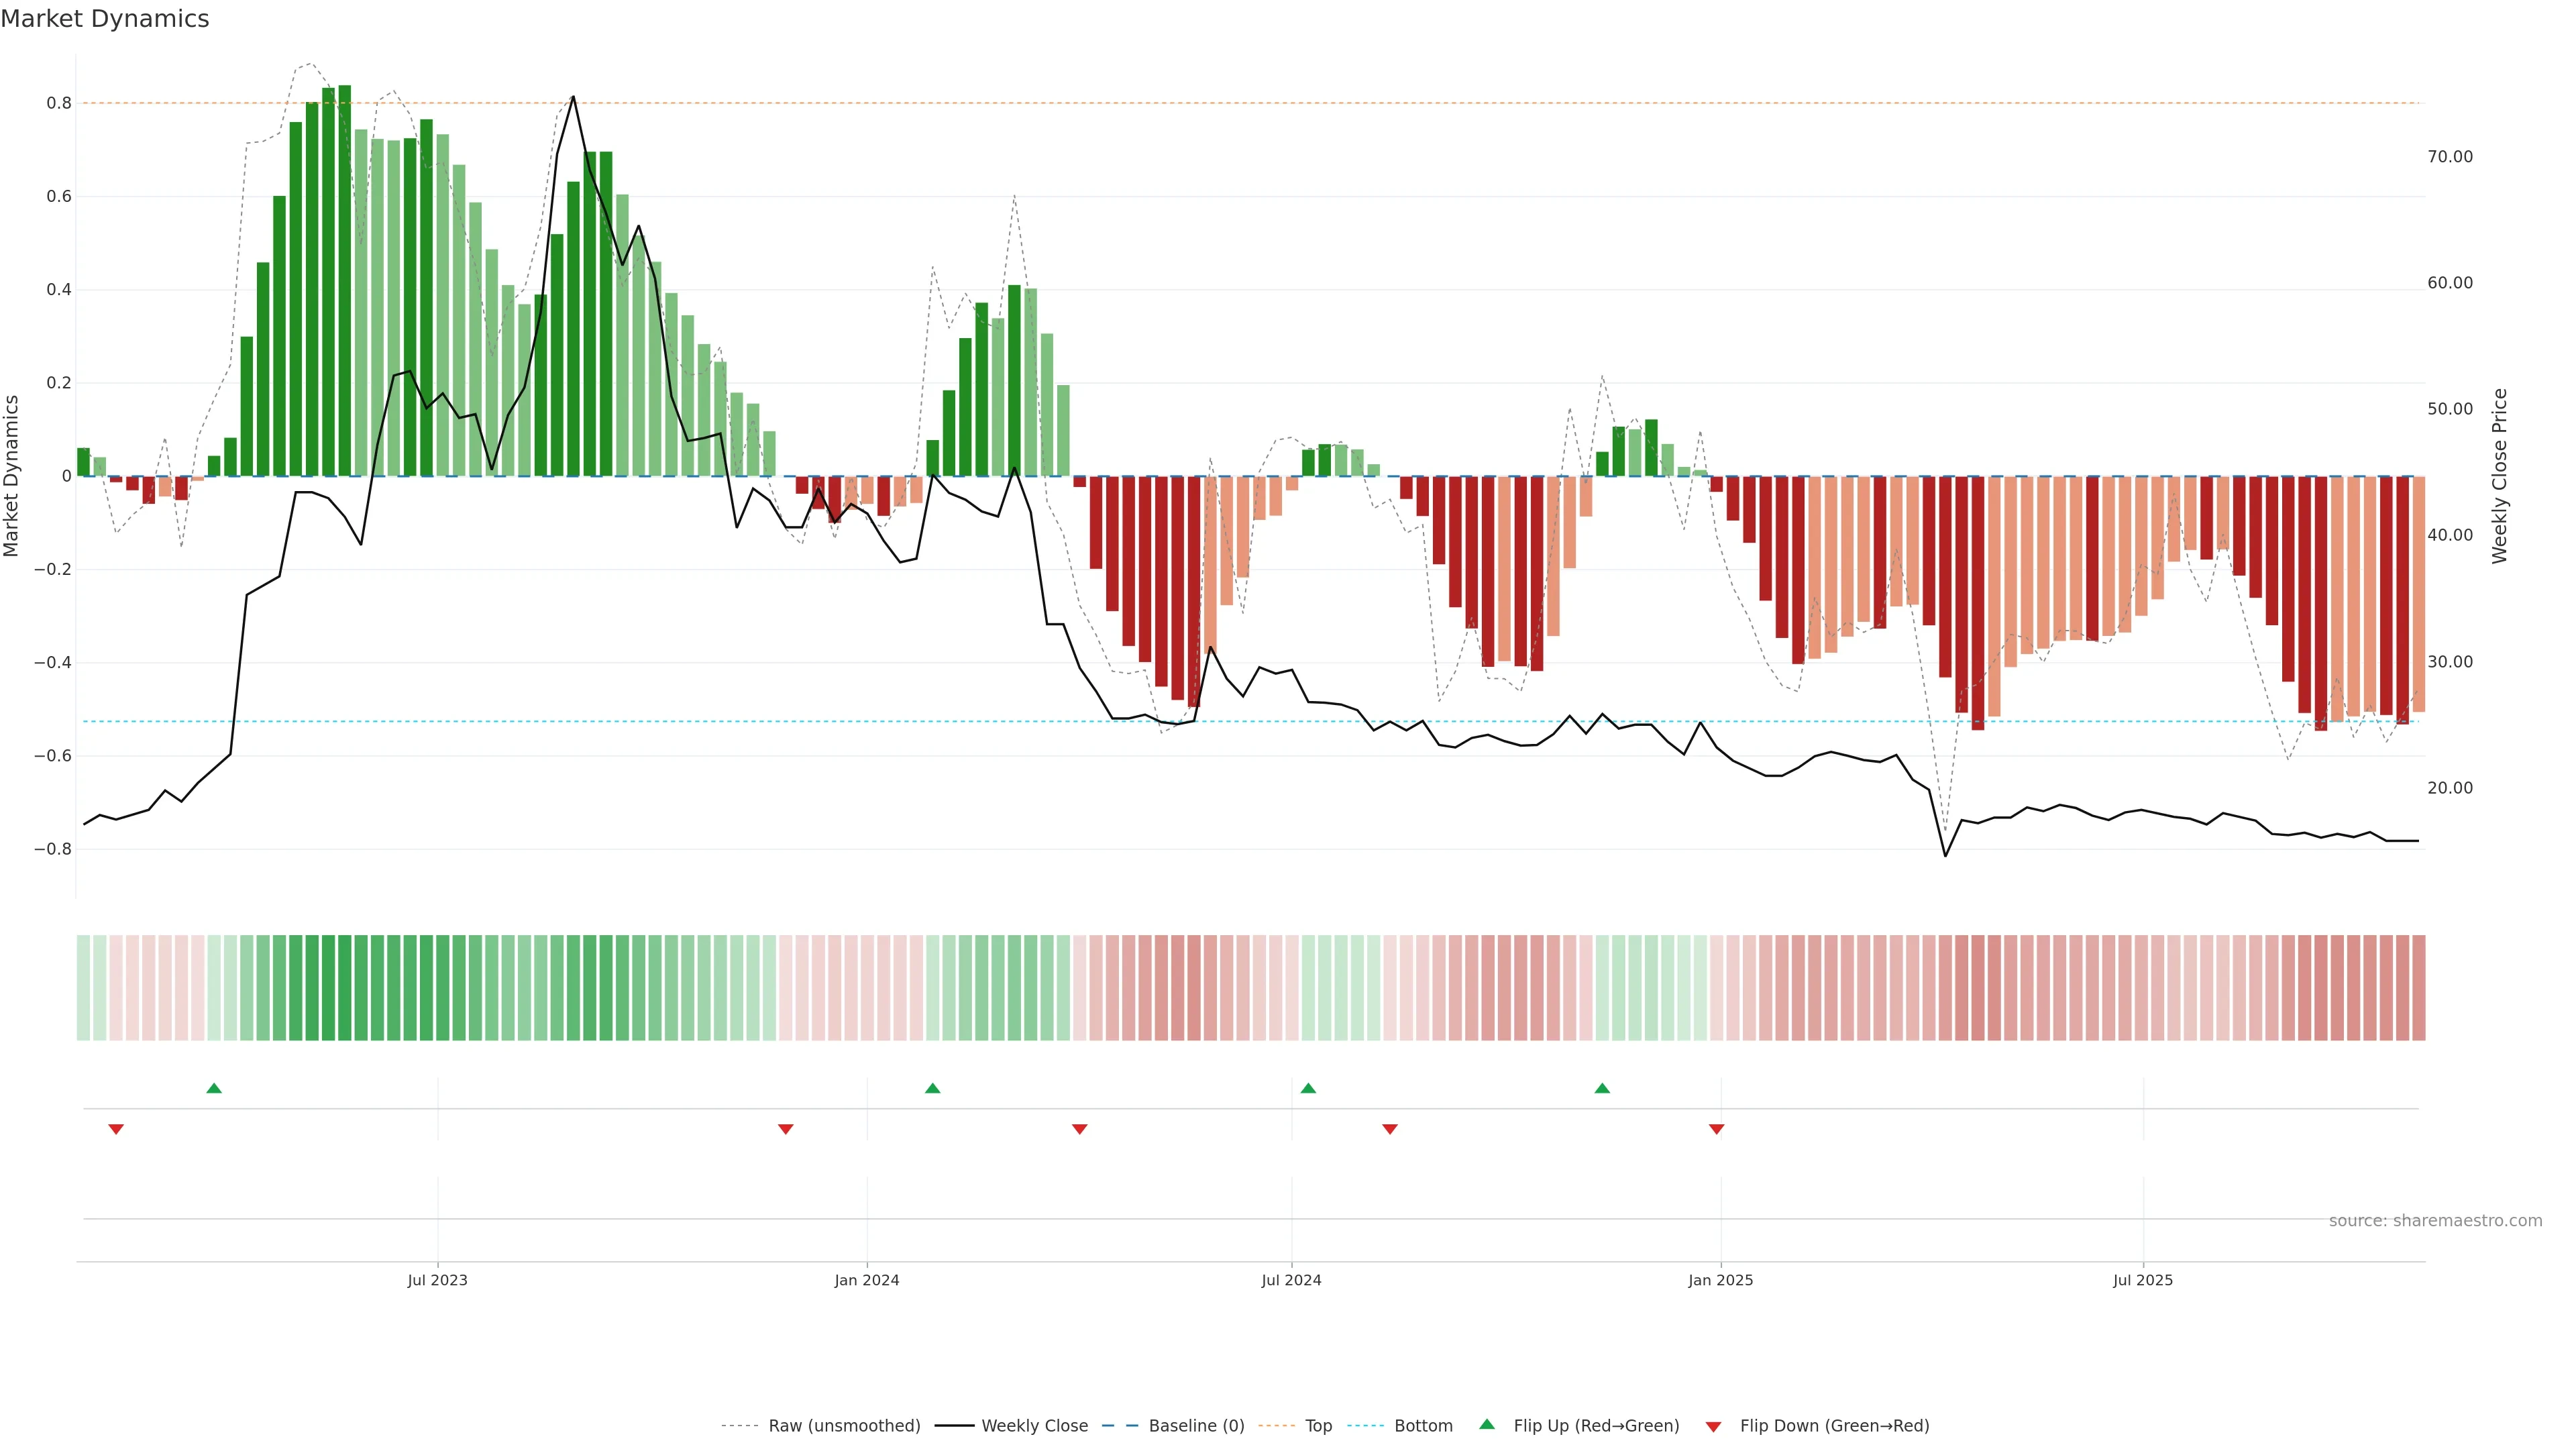Click the Flip Up legend green triangle icon
This screenshot has width=2576, height=1449.
1487,1424
